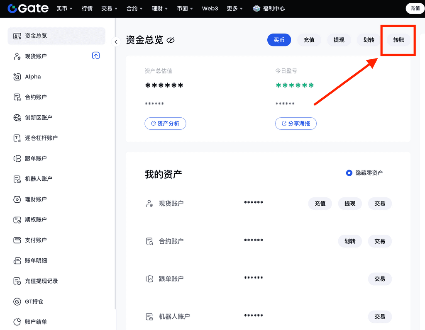
Task: Open 创新区账户 in the sidebar
Action: click(x=38, y=117)
